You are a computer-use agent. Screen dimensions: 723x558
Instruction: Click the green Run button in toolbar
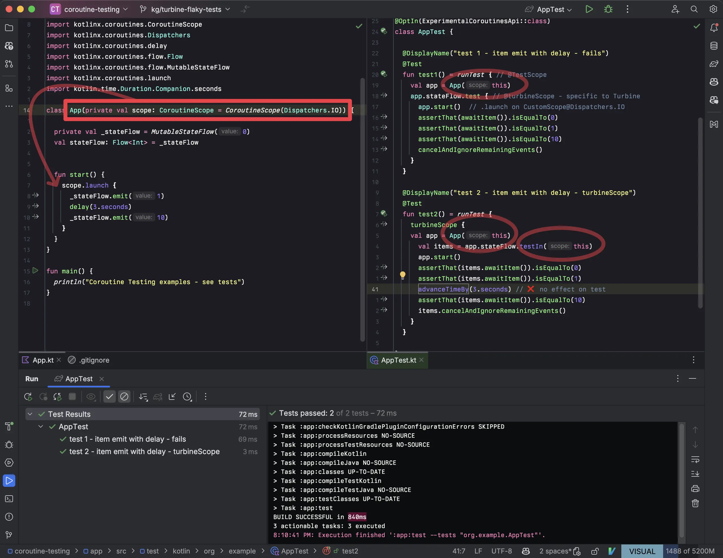589,9
